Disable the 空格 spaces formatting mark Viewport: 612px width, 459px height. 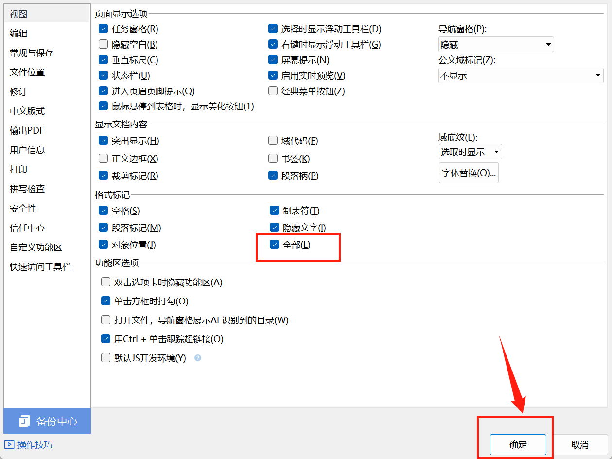pyautogui.click(x=103, y=211)
